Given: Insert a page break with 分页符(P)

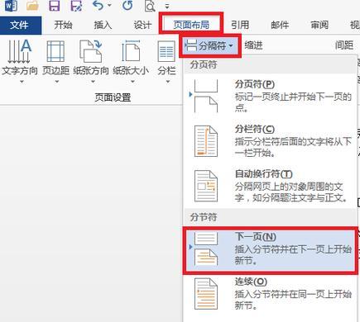Looking at the screenshot, I should (270, 96).
